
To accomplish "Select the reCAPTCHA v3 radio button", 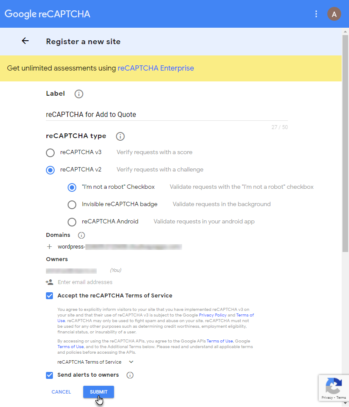I will 50,152.
